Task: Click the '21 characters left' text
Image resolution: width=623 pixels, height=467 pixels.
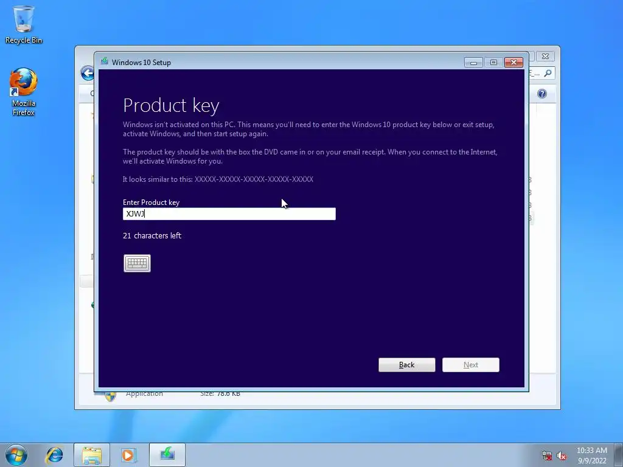Action: tap(152, 235)
